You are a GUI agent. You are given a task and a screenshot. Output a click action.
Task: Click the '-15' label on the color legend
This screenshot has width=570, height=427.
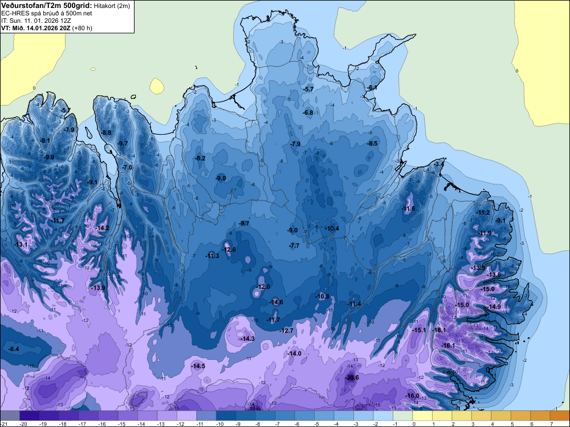[x=122, y=424]
